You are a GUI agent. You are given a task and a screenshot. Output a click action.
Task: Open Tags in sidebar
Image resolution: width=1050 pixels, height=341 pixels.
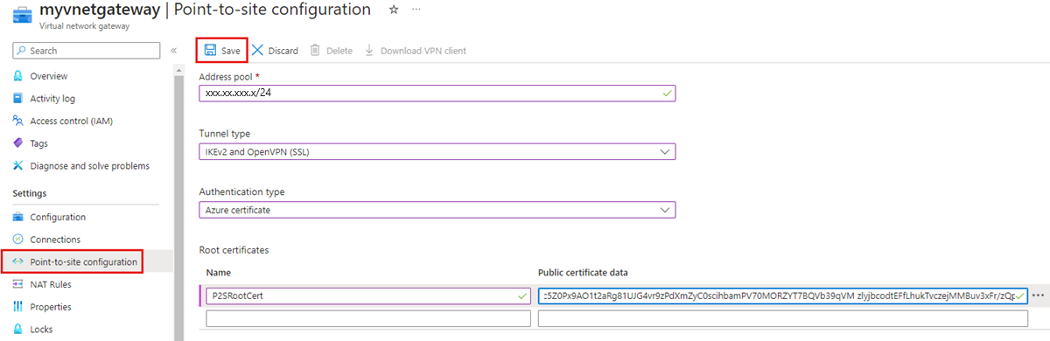(x=38, y=143)
